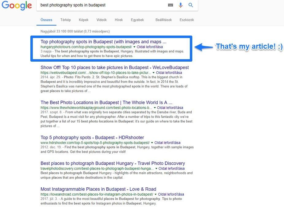Click Oldal lefordítása for Love & Road result
284x207 pixels.
click(x=171, y=194)
